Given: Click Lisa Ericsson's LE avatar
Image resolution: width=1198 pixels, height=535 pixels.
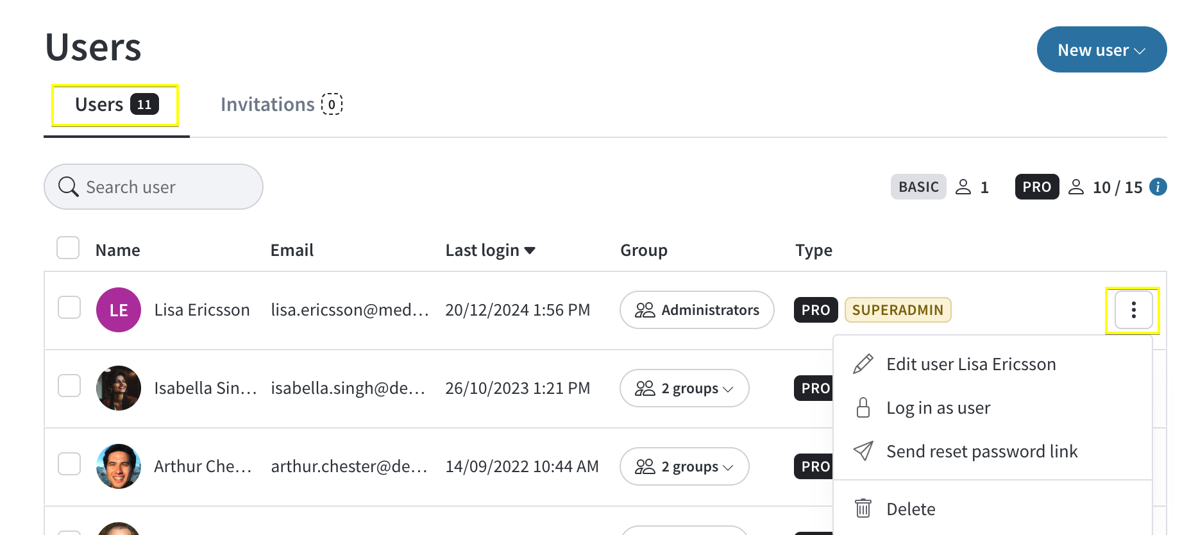Looking at the screenshot, I should (119, 310).
